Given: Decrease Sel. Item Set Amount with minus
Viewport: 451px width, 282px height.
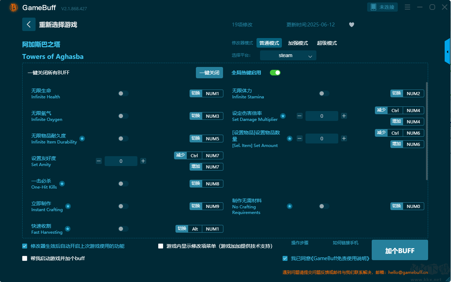Looking at the screenshot, I should [299, 139].
